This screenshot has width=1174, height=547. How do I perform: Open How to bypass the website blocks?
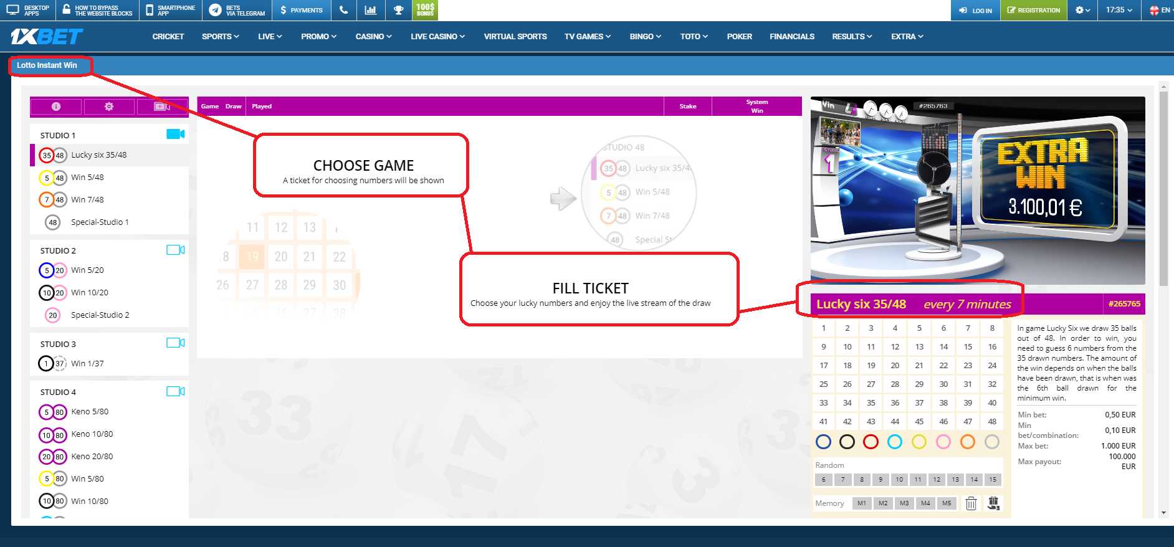pyautogui.click(x=97, y=10)
